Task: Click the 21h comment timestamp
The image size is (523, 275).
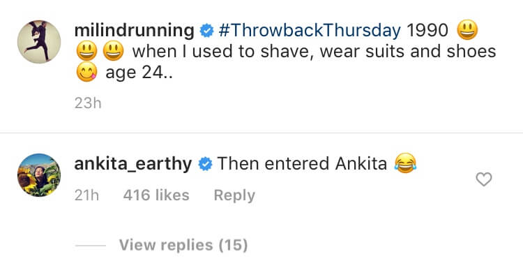Action: pyautogui.click(x=86, y=195)
